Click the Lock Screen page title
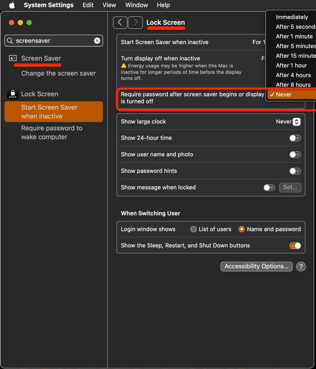The height and width of the screenshot is (369, 316). pos(165,23)
